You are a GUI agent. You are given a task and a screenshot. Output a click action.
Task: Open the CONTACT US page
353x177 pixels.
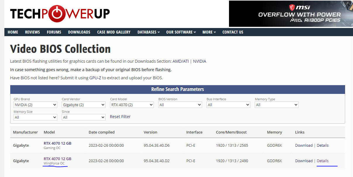[x=233, y=32]
